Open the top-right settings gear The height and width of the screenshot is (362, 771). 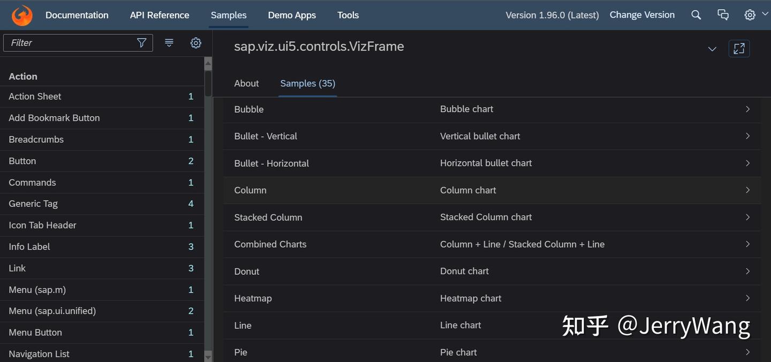(x=750, y=15)
